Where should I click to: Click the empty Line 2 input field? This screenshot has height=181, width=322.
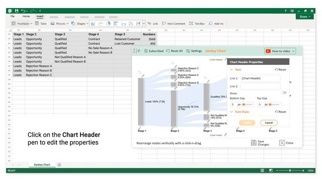261,86
